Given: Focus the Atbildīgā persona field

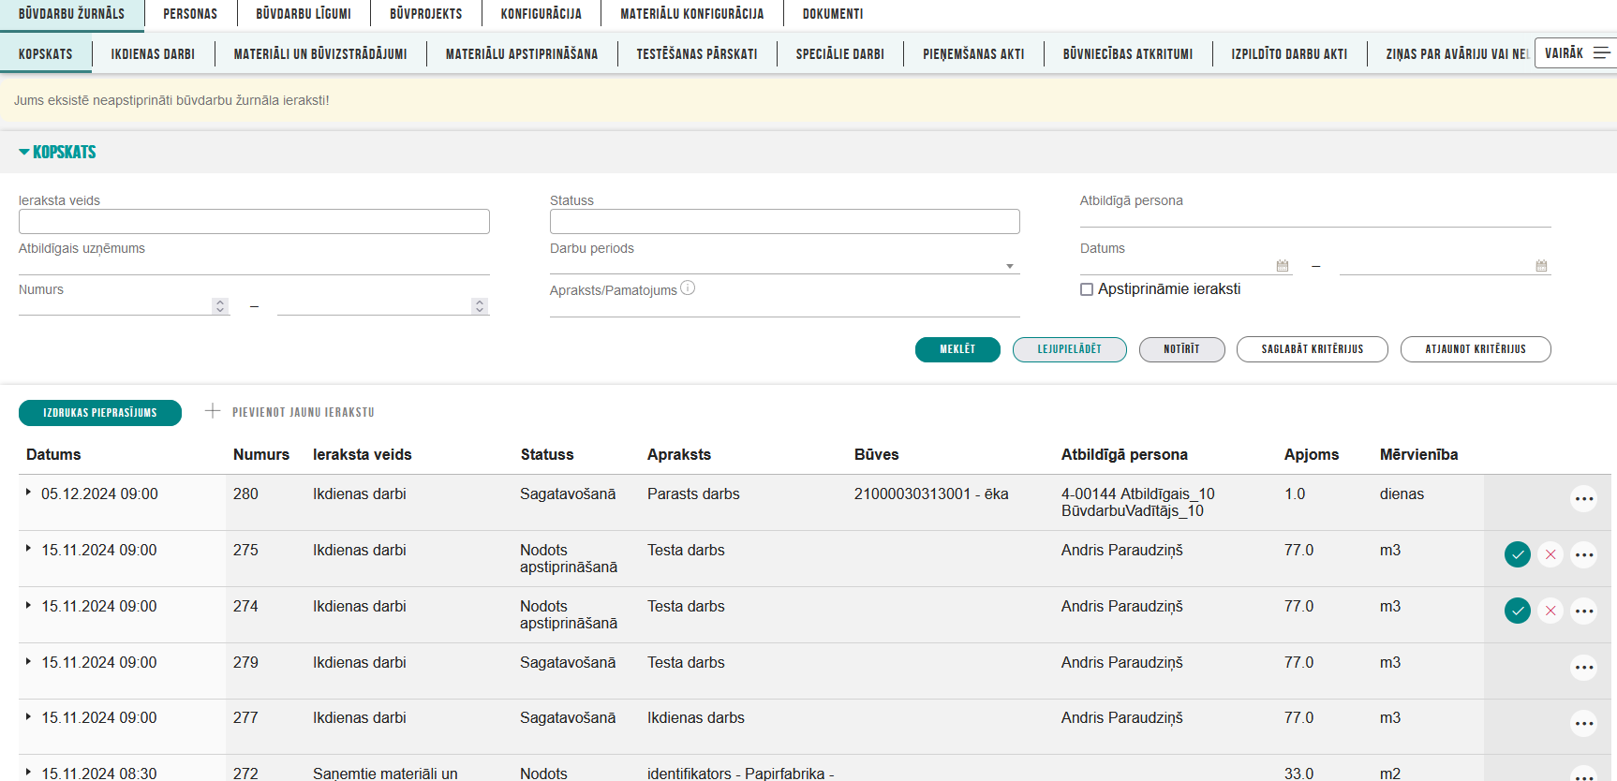Looking at the screenshot, I should 1315,218.
